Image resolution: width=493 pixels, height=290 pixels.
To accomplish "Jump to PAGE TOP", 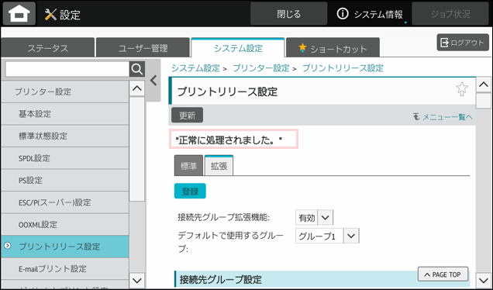I will 443,274.
